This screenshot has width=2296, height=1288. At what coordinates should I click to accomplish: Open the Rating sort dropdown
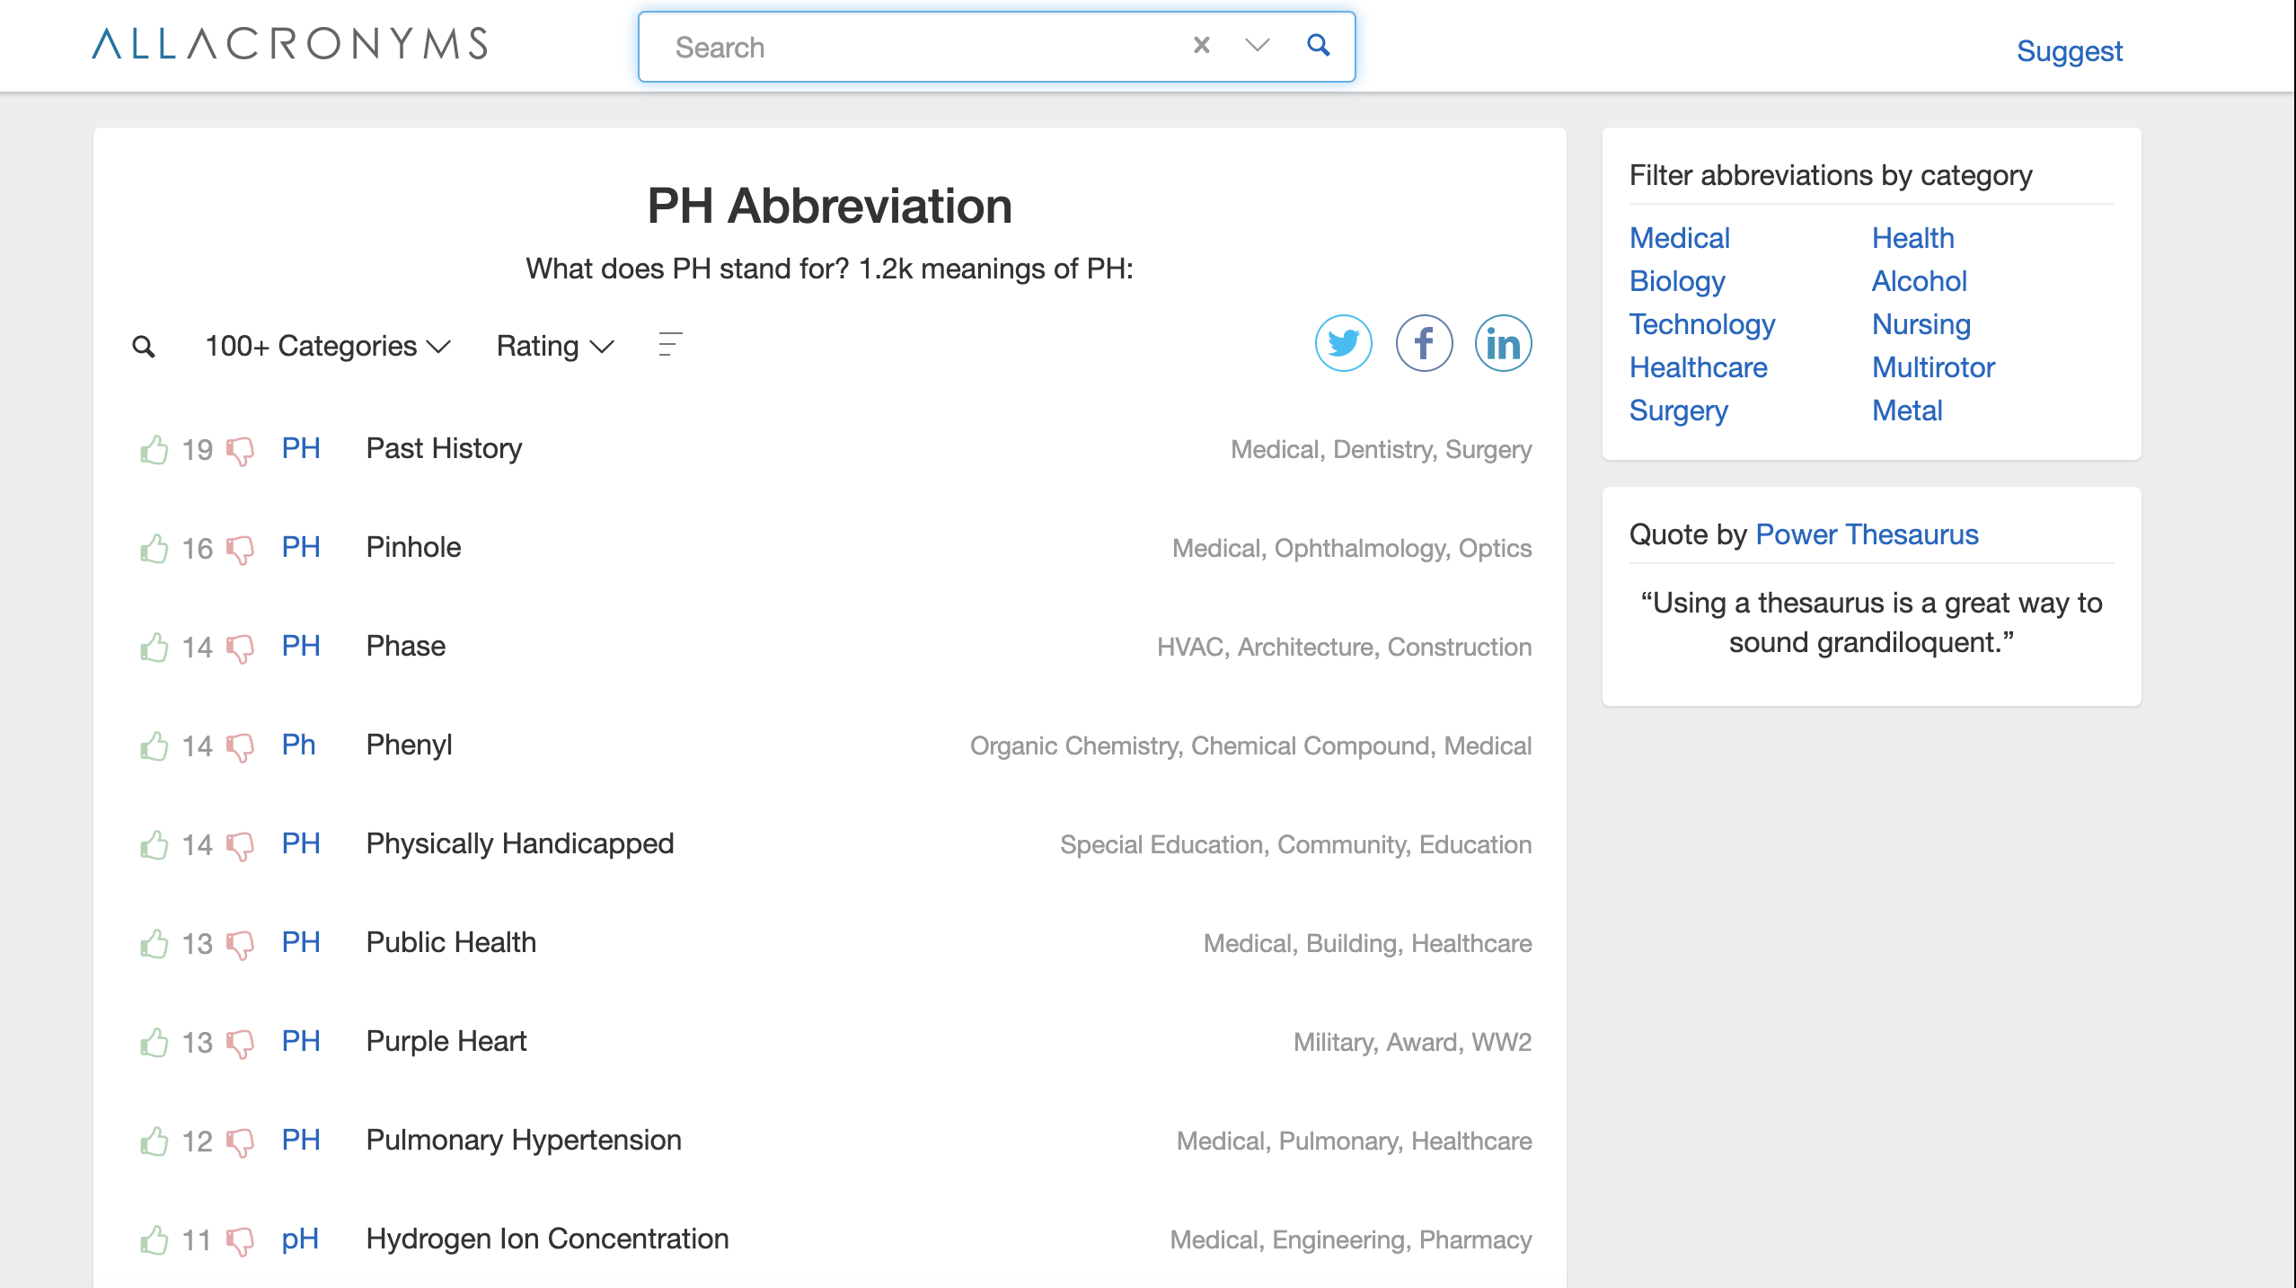554,347
